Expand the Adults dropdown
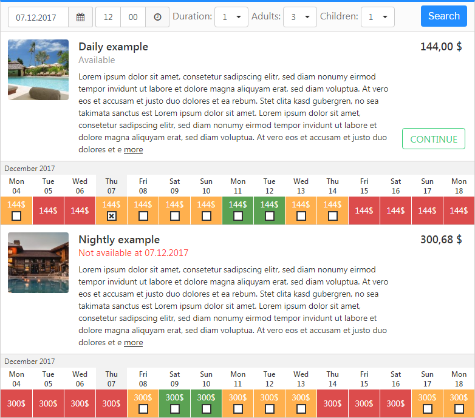The image size is (475, 418). [x=300, y=17]
